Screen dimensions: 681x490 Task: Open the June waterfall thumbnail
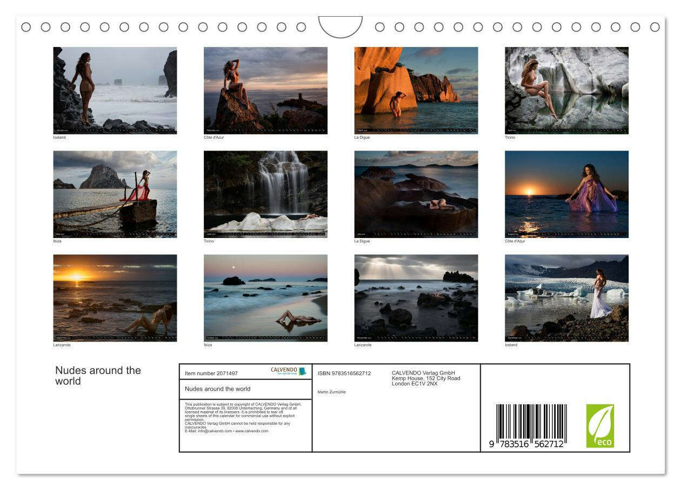tap(265, 194)
